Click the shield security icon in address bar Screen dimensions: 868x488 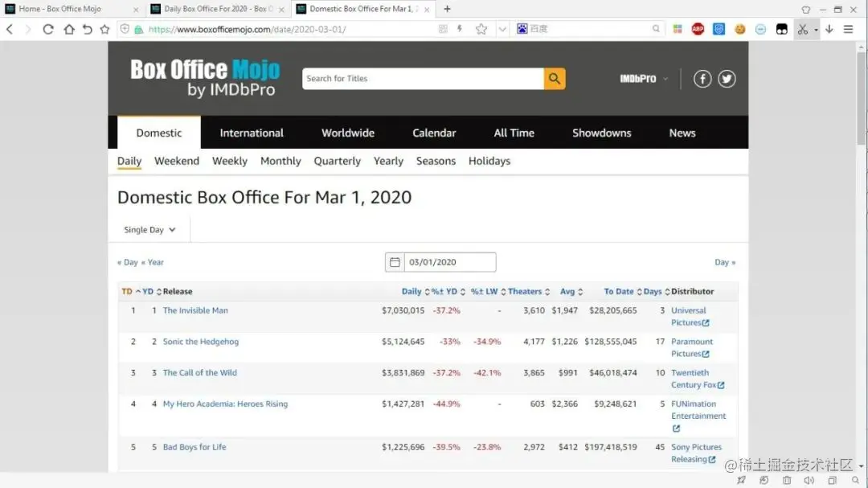pyautogui.click(x=125, y=29)
